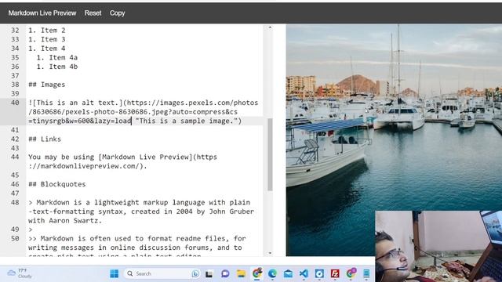
Task: Click the '## Links' heading line
Action: click(45, 139)
